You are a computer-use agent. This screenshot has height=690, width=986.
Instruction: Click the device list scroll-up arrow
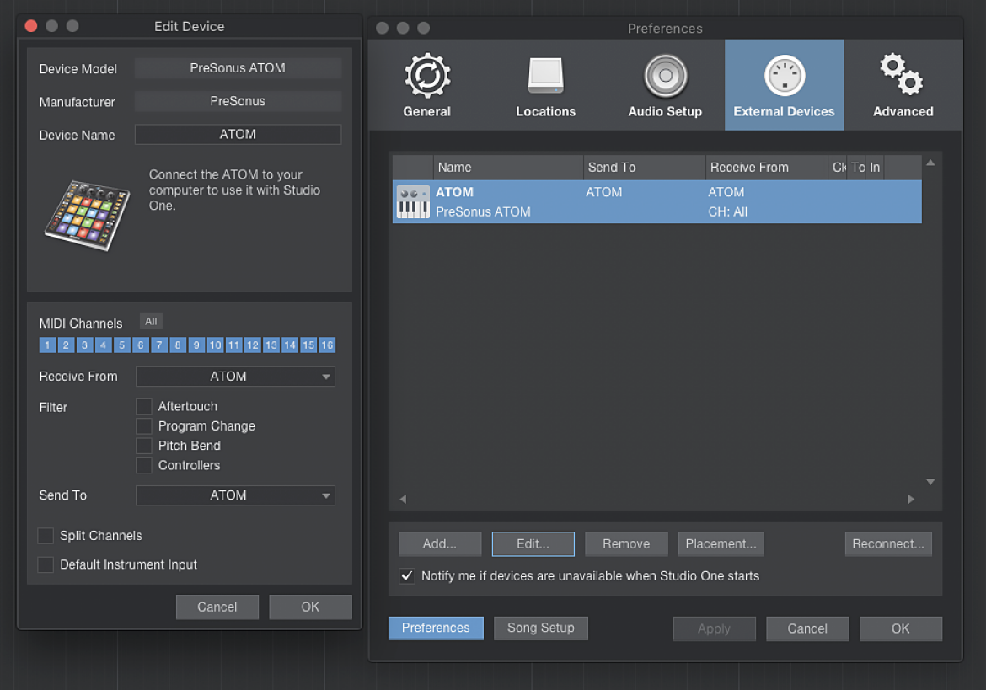[930, 163]
